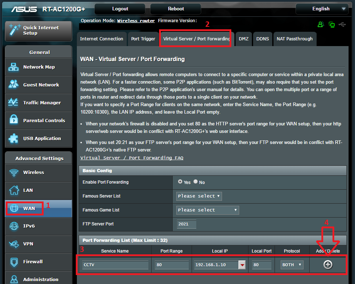Open the Network Map icon in sidebar

tap(14, 67)
